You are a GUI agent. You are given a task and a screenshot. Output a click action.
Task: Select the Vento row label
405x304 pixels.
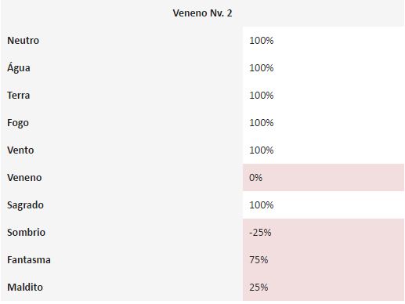click(20, 150)
